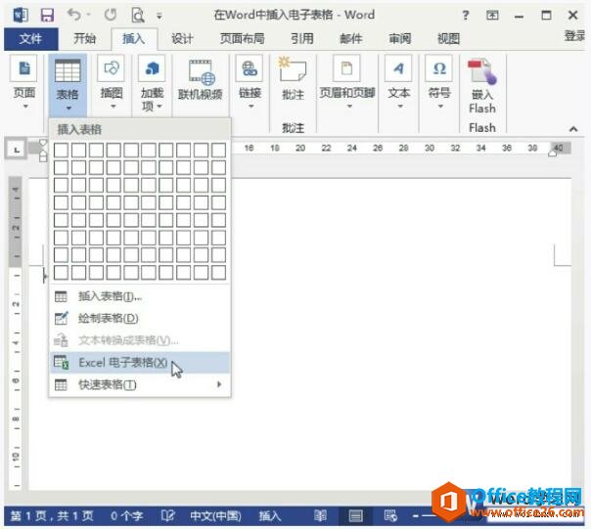Open the 插图 illustrations ribbon button
The width and height of the screenshot is (591, 529).
112,83
